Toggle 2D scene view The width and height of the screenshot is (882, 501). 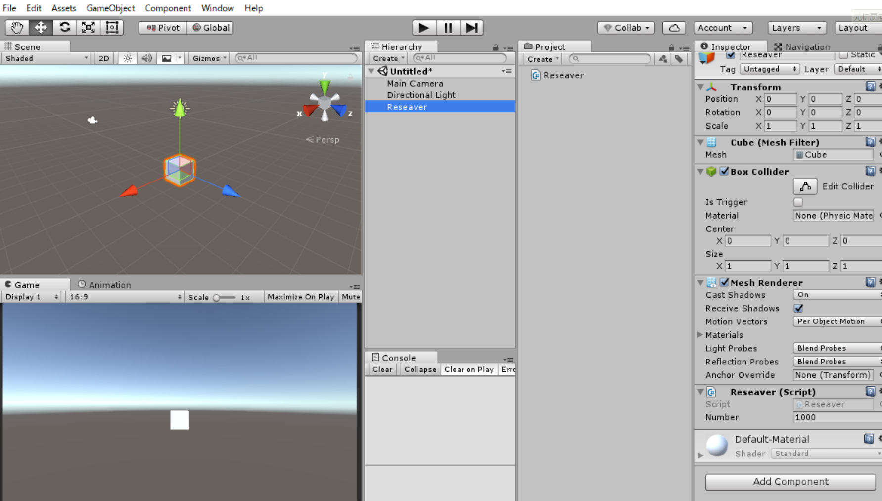[x=104, y=58]
